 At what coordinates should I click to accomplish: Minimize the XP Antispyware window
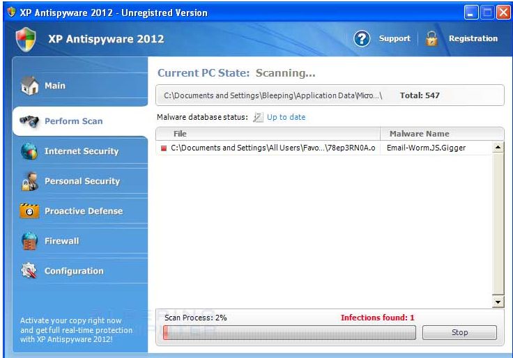point(470,13)
